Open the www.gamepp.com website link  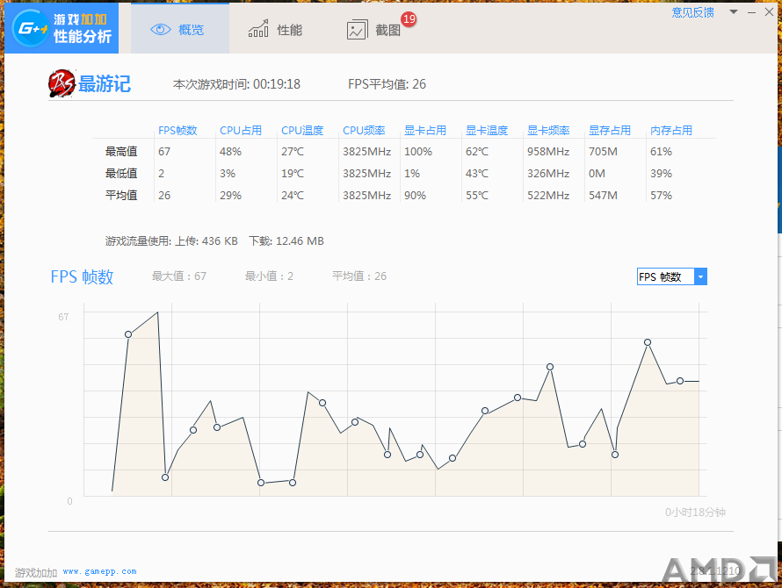[100, 571]
